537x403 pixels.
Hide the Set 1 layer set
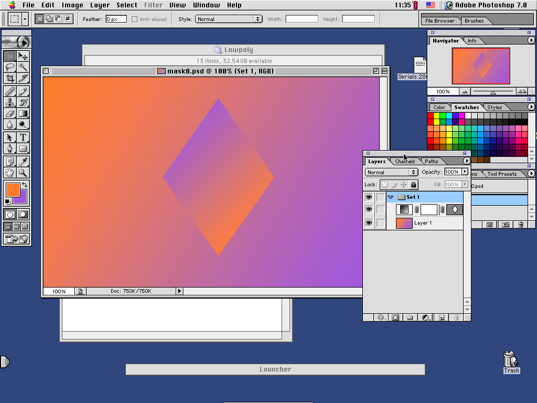369,197
